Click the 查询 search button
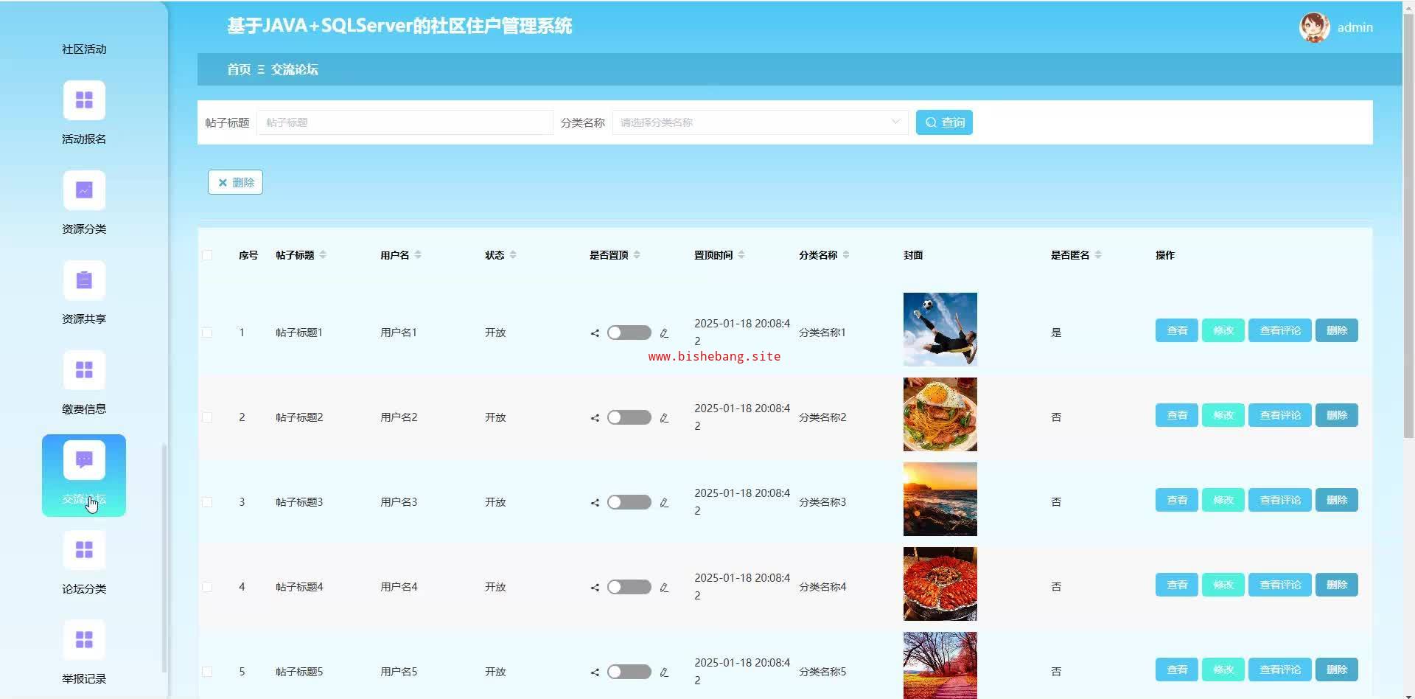Viewport: 1415px width, 699px height. point(944,122)
